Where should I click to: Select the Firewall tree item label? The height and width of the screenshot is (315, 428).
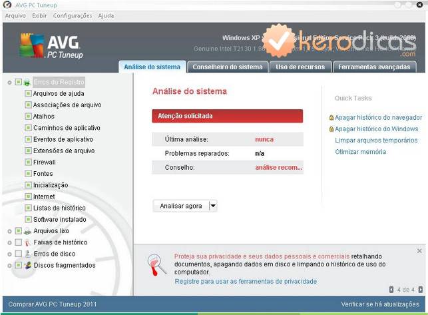click(44, 162)
